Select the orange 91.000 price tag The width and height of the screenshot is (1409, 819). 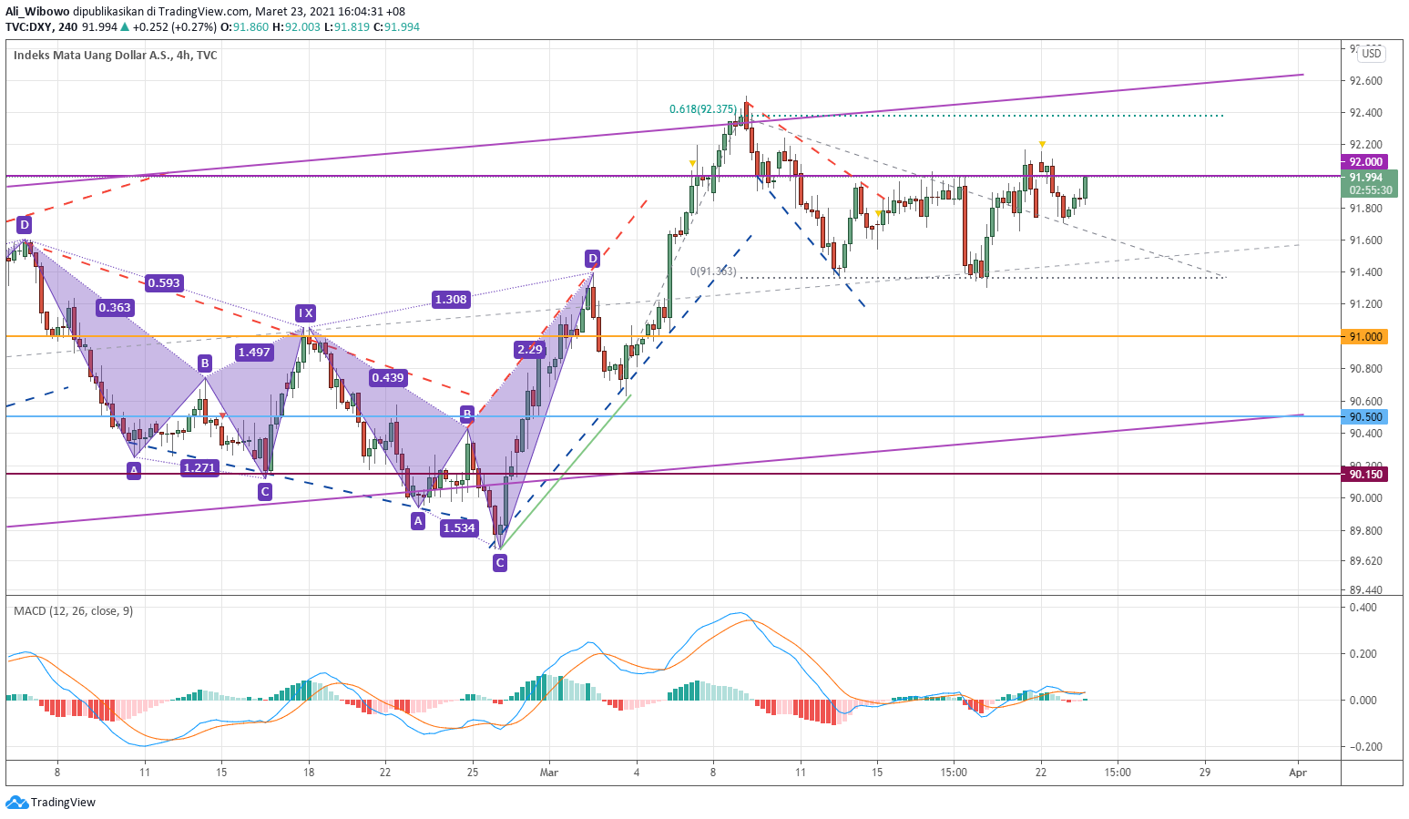[1365, 336]
